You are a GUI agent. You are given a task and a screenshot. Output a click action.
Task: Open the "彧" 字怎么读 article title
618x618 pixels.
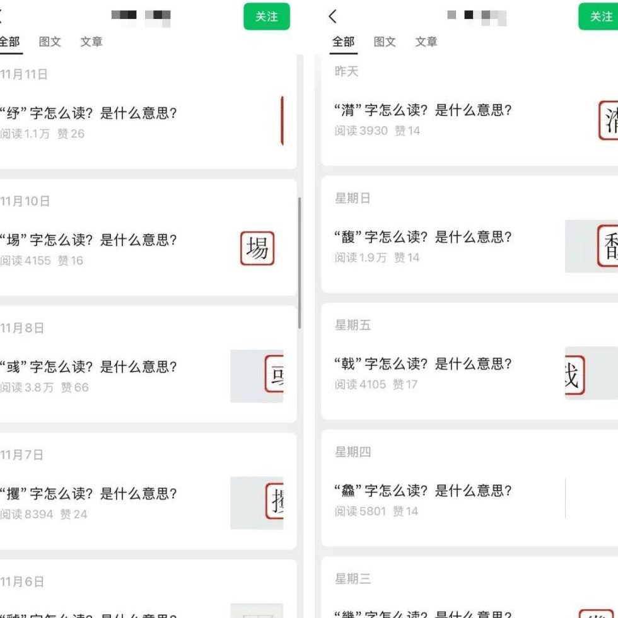[88, 367]
